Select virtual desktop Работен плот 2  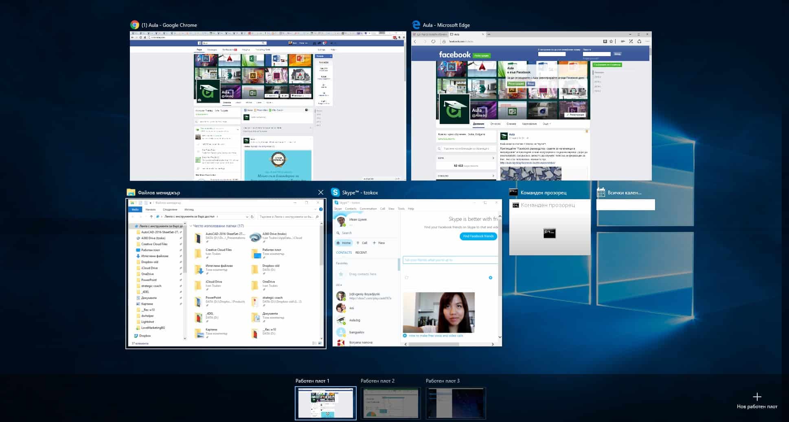390,403
